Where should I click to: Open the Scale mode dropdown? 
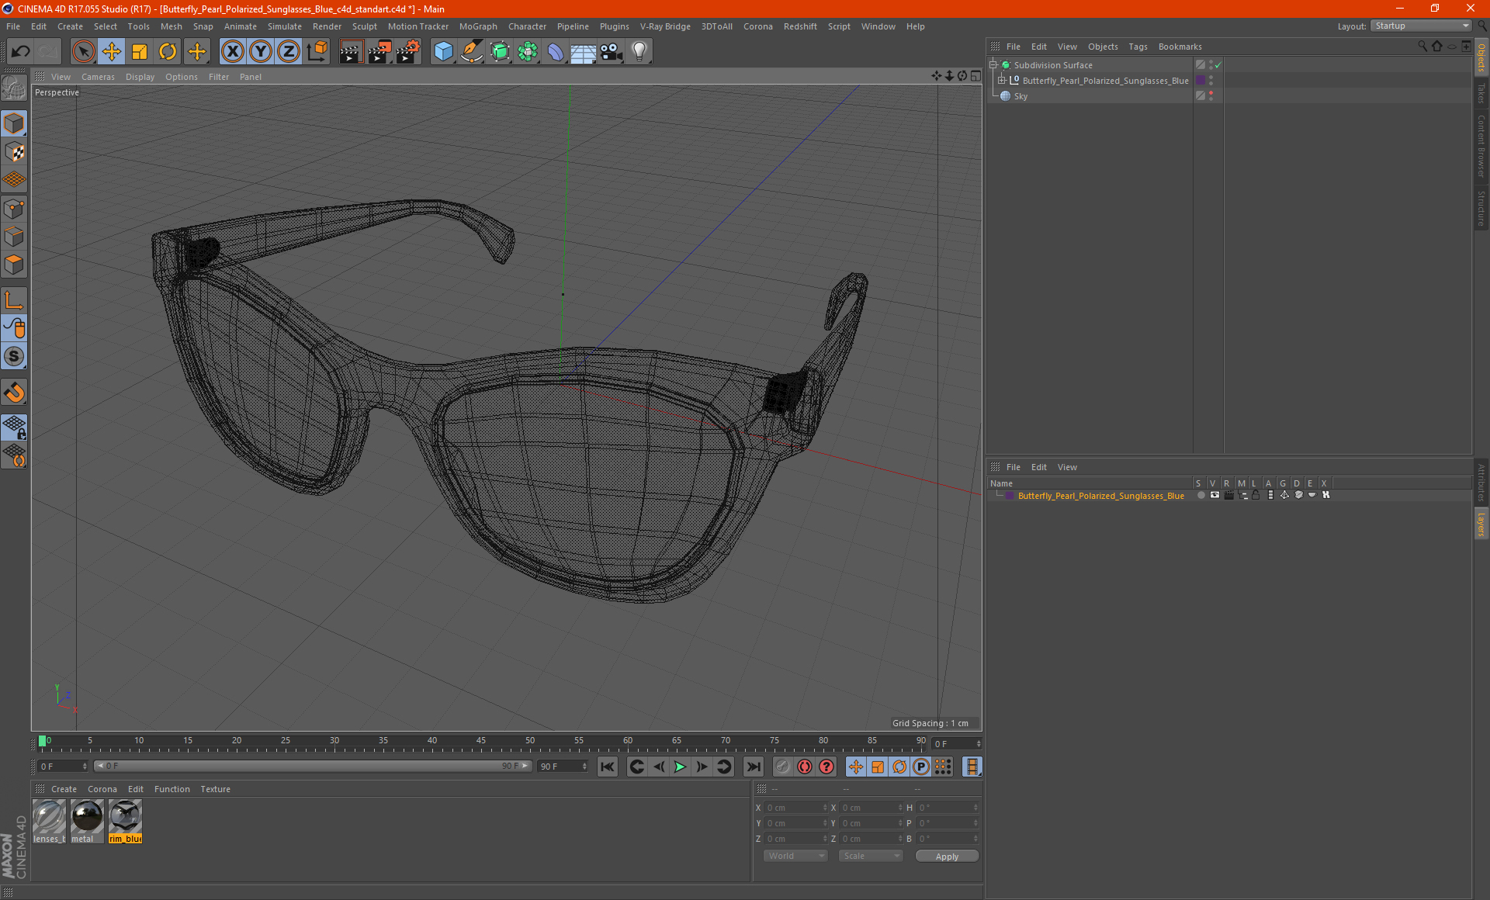pos(871,856)
